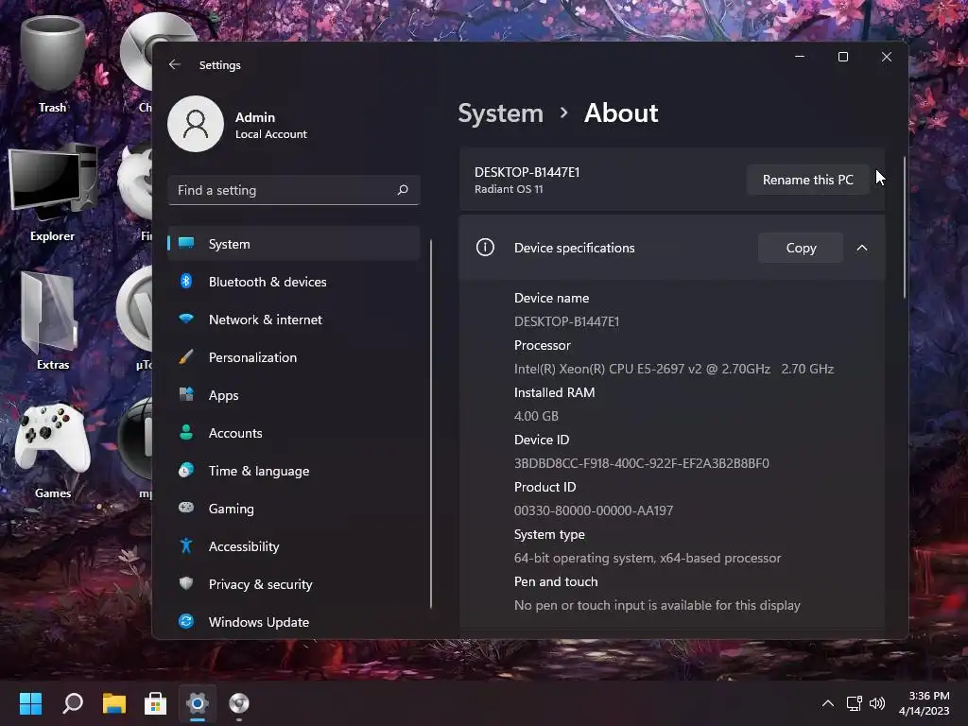Click the Gaming controller icon in the sidebar
Image resolution: width=968 pixels, height=726 pixels.
(x=186, y=508)
